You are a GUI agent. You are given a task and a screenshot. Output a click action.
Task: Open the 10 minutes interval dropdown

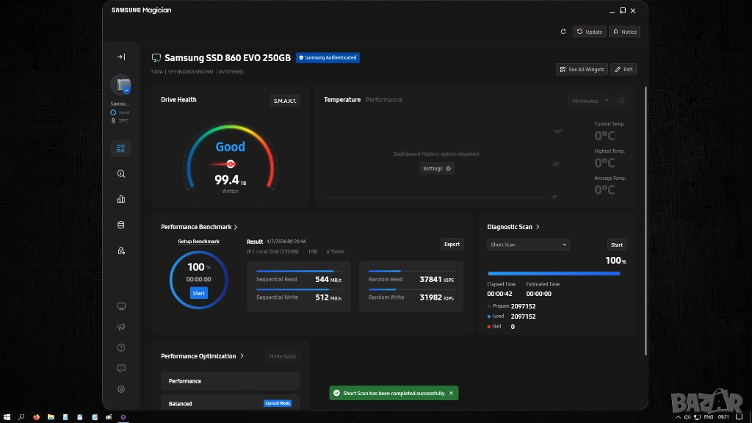[590, 101]
